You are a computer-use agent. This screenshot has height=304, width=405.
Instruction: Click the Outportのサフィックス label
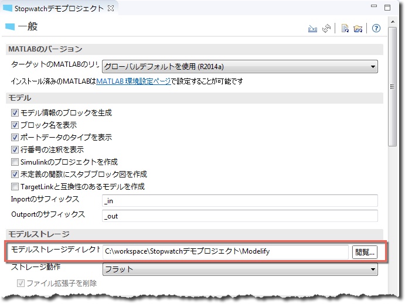tap(48, 214)
